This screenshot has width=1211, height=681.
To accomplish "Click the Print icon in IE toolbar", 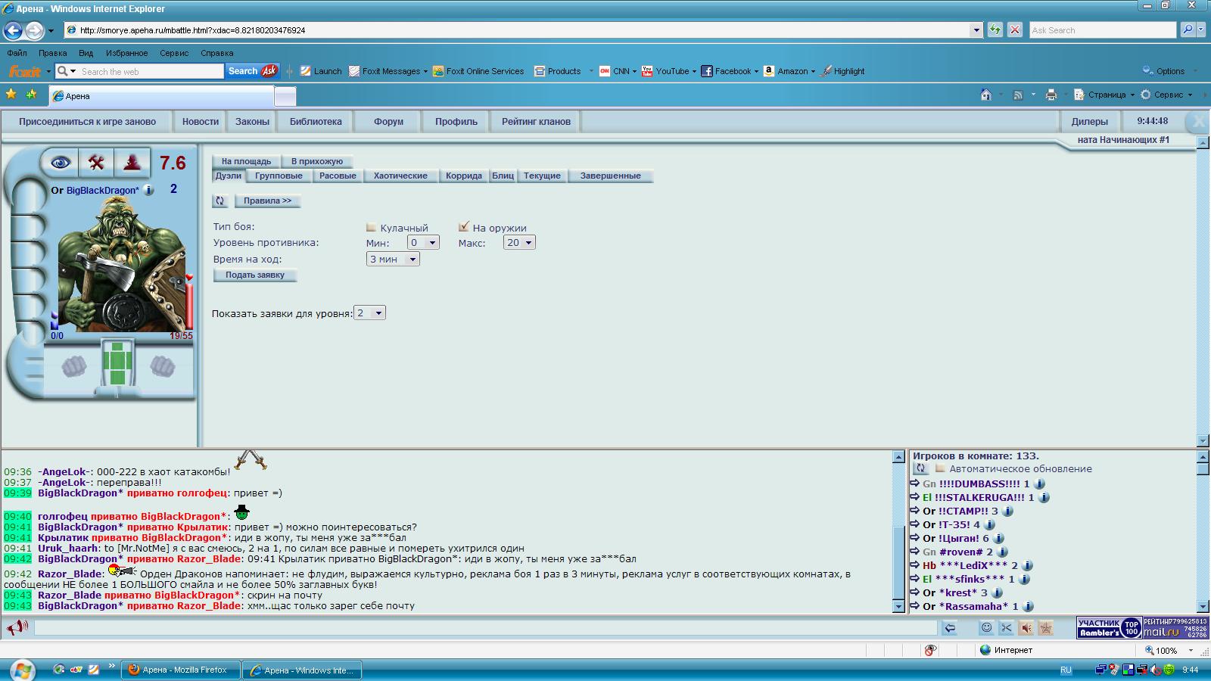I will tap(1051, 95).
